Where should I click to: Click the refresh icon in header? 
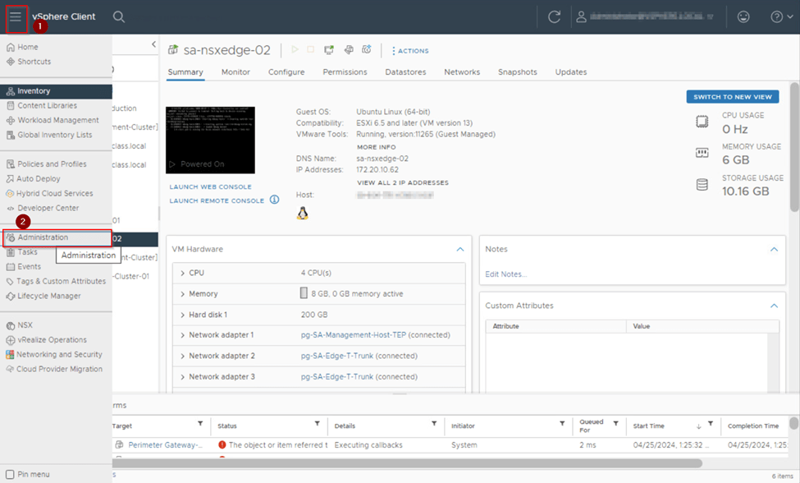click(555, 16)
